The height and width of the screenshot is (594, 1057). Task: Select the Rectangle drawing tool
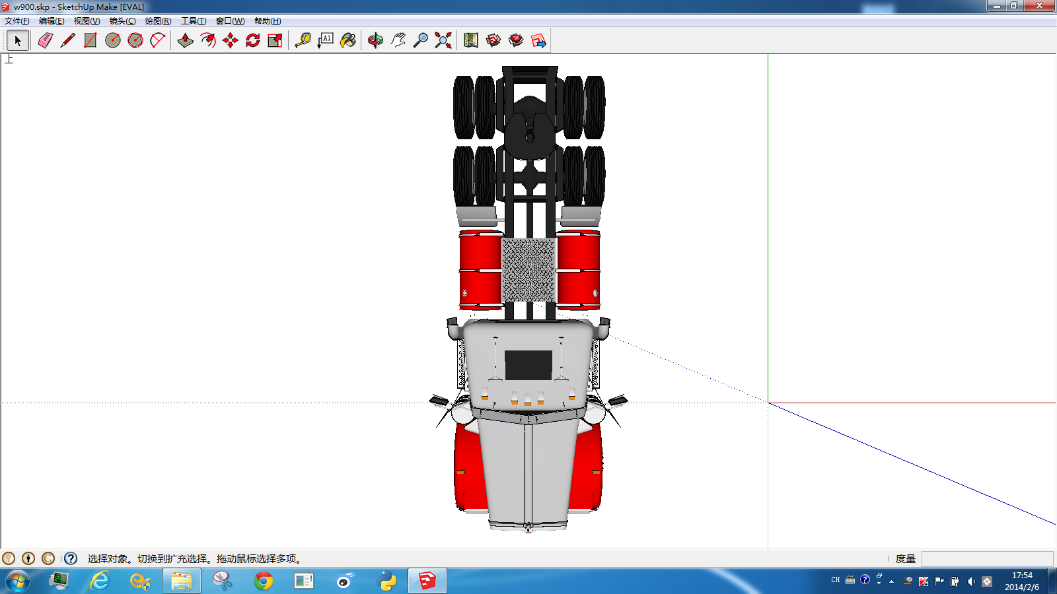(91, 41)
